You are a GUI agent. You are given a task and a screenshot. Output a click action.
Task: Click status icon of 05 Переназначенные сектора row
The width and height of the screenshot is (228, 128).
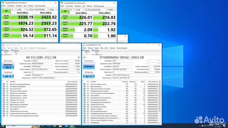point(85,91)
